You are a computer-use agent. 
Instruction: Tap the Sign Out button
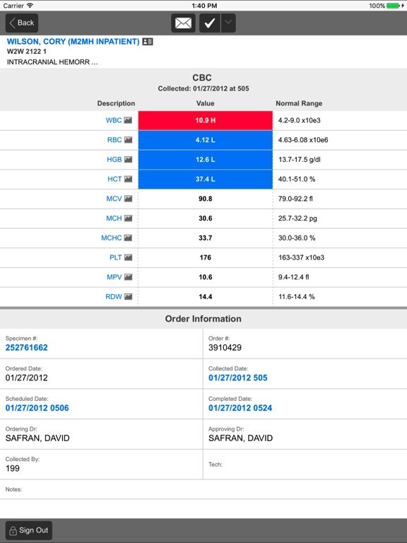(x=29, y=530)
